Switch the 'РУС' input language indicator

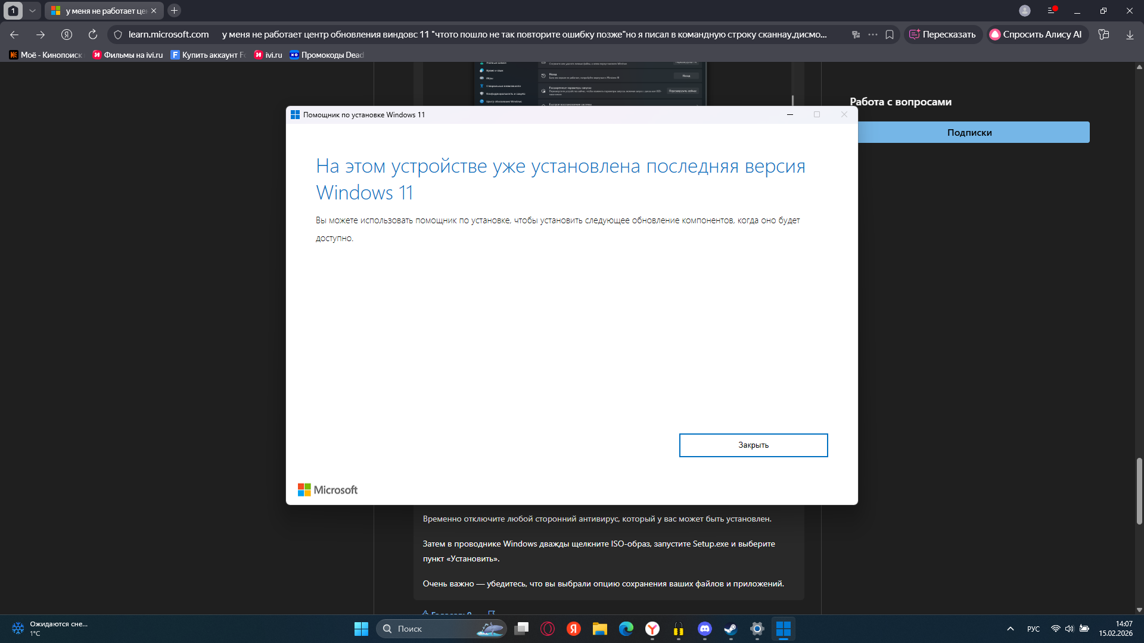tap(1034, 629)
